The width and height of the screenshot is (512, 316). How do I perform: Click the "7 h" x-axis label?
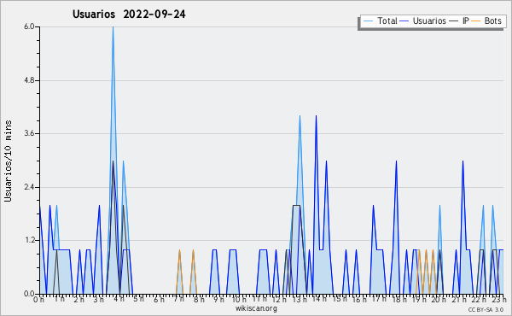click(x=179, y=299)
